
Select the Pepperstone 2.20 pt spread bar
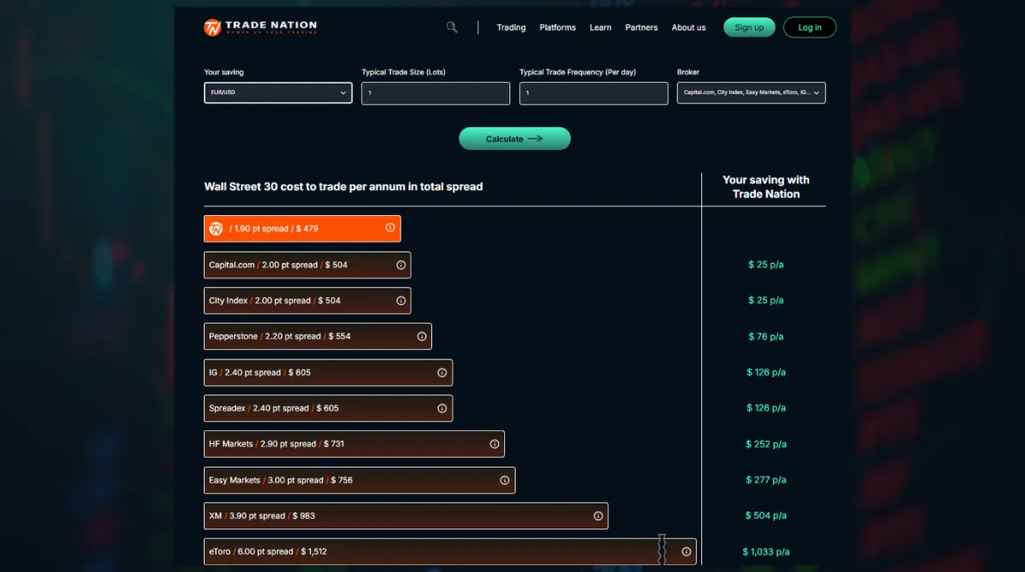point(318,336)
